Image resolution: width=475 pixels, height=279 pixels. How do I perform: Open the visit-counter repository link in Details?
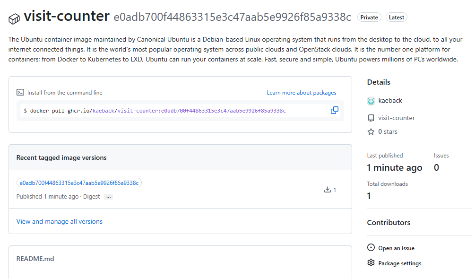click(x=397, y=118)
